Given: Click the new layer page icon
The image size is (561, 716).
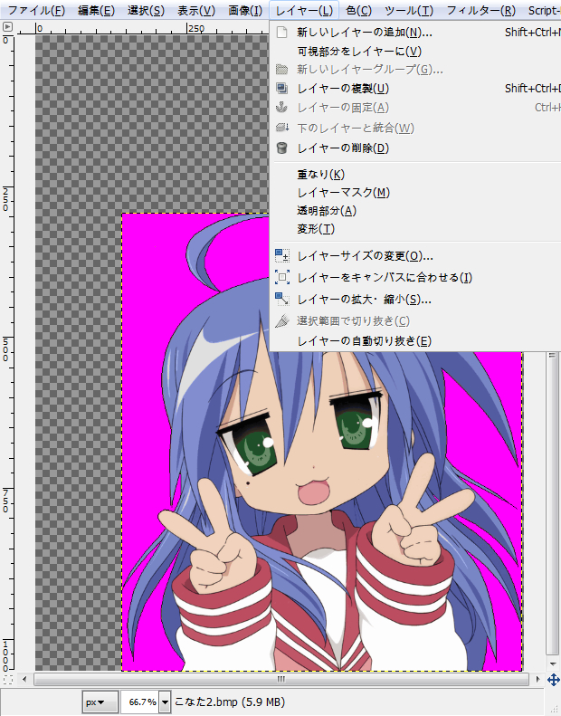Looking at the screenshot, I should [282, 32].
